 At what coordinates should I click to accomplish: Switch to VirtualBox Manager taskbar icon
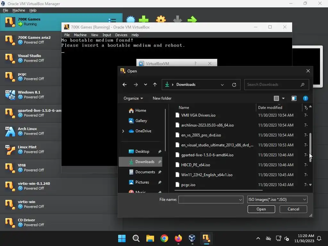tap(192, 238)
